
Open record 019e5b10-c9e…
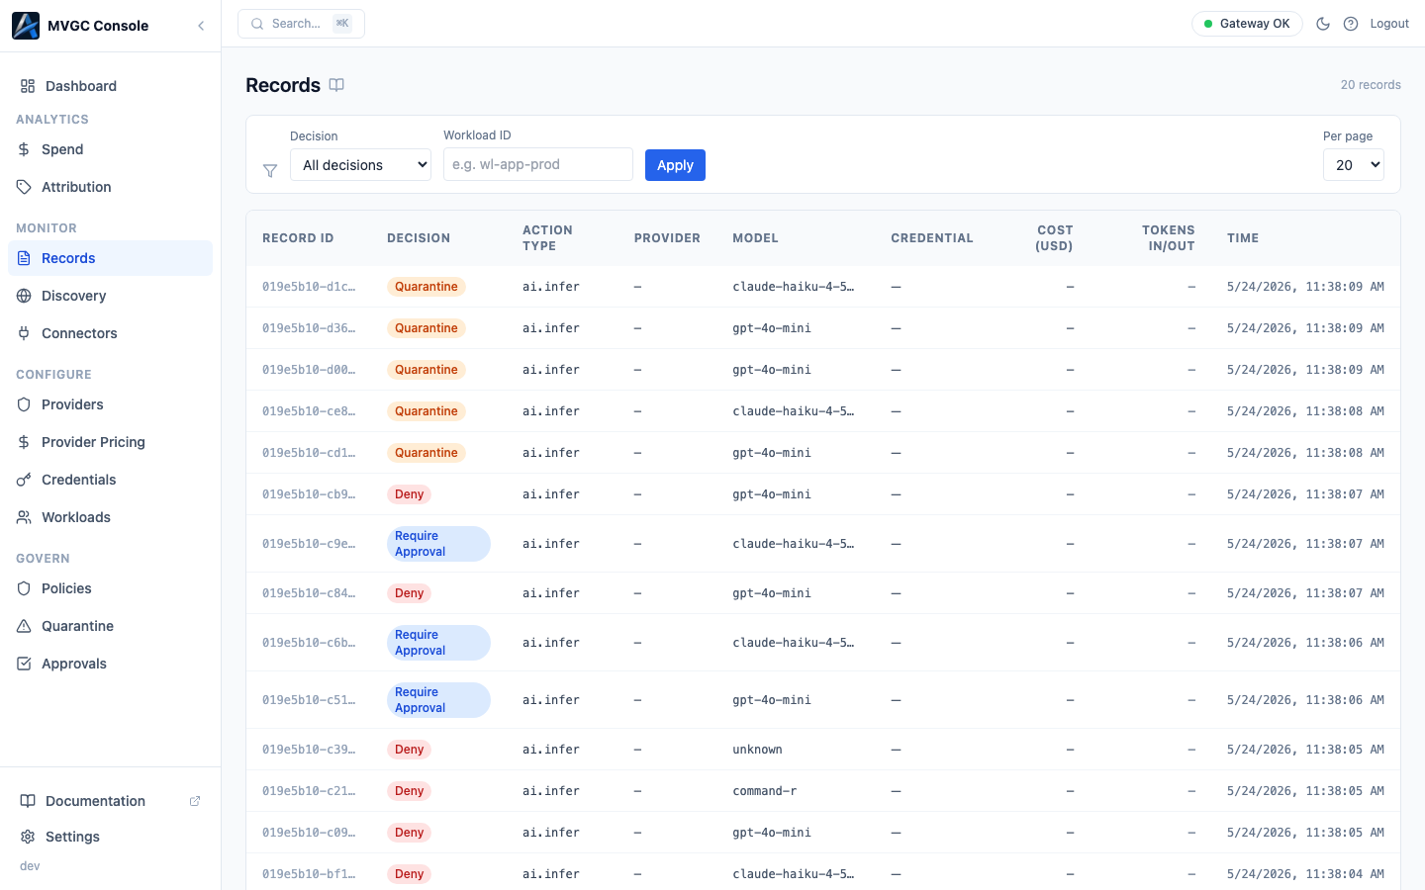[x=309, y=544]
